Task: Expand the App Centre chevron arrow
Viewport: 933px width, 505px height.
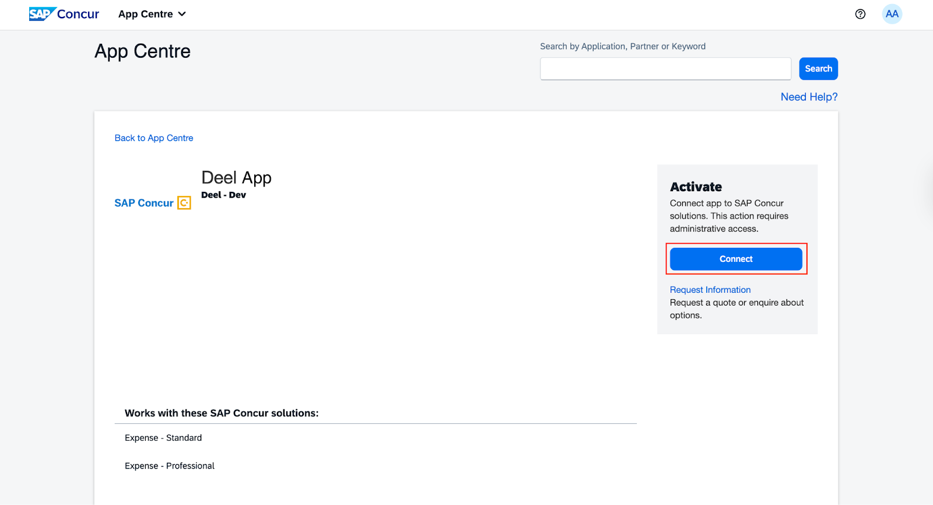Action: coord(182,14)
